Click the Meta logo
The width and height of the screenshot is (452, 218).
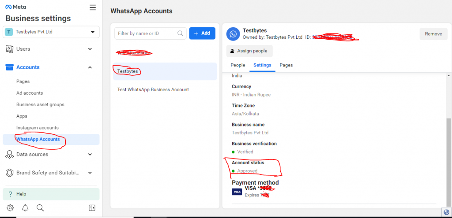point(15,7)
